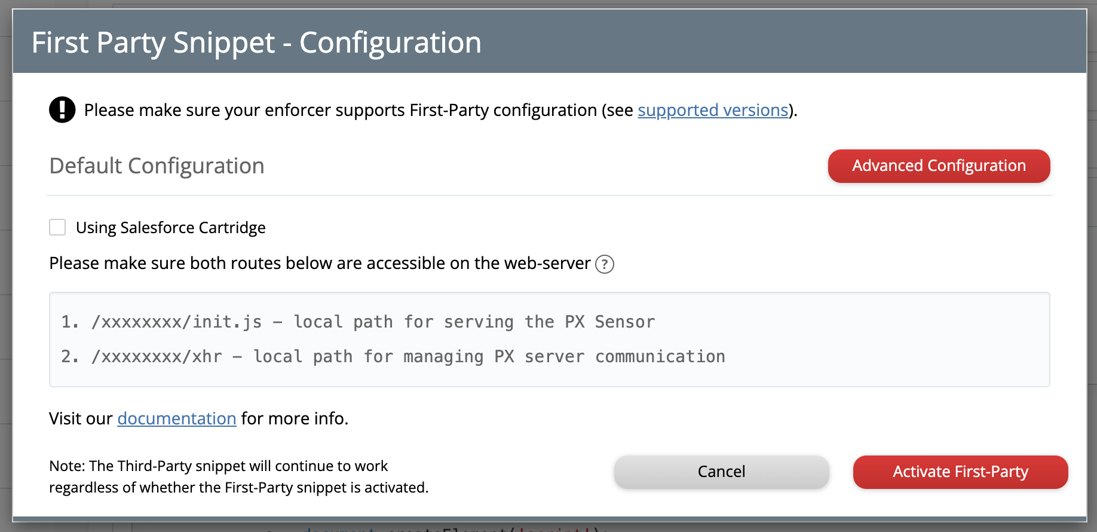
Task: Click the help question mark icon
Action: [605, 264]
